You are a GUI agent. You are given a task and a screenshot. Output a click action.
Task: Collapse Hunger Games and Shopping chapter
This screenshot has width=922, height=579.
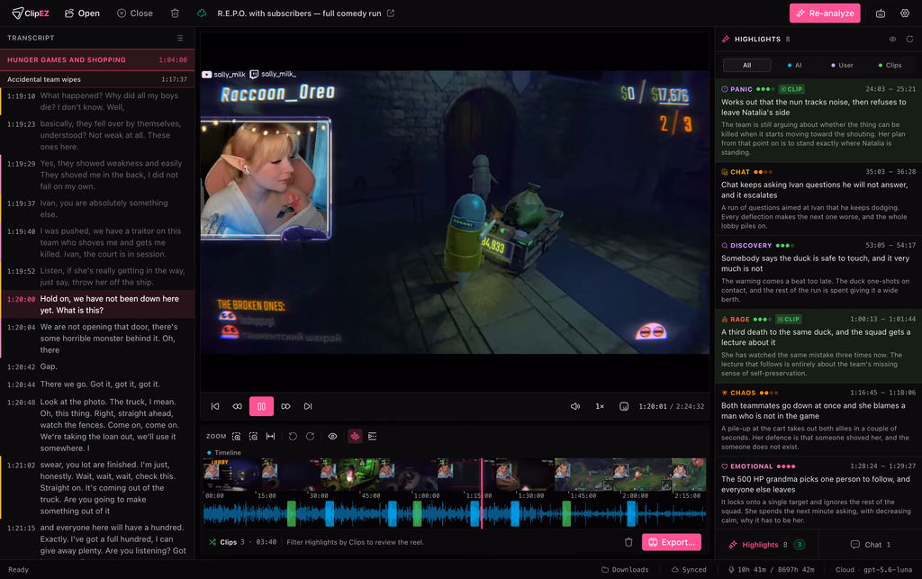(x=97, y=60)
